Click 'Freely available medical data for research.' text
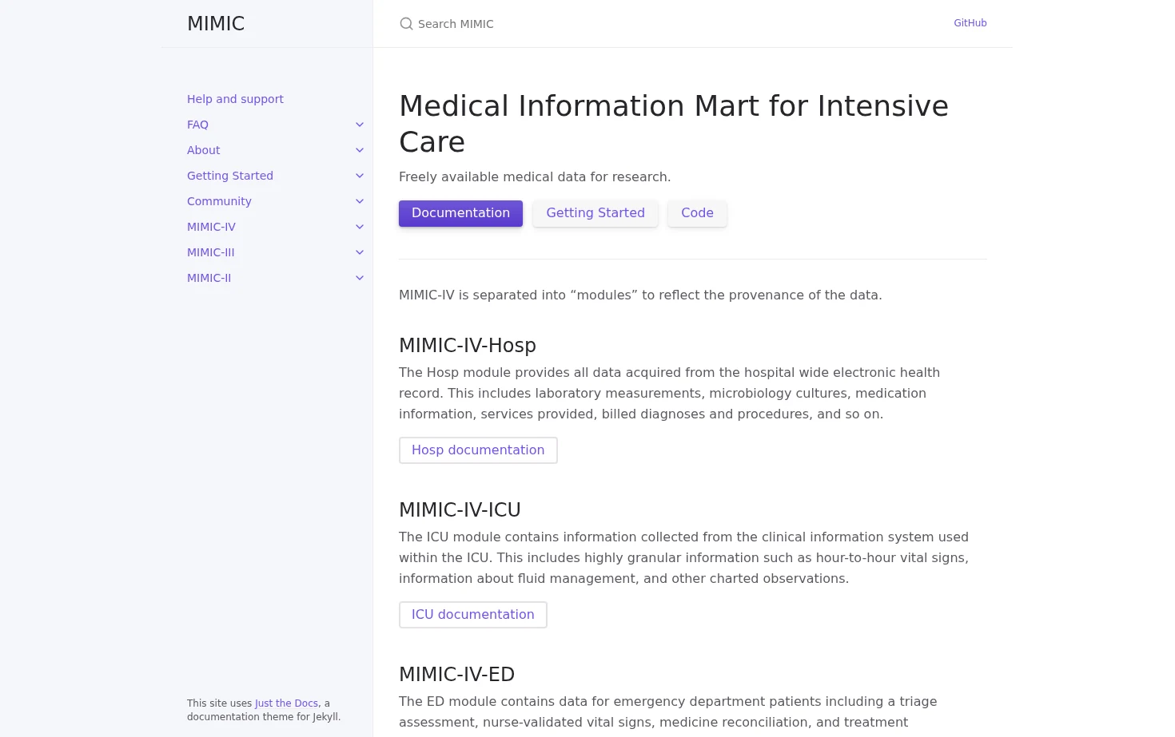Screen dimensions: 1175x737 point(535,177)
